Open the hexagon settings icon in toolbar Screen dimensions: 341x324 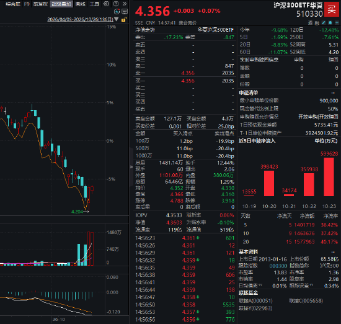(x=106, y=4)
